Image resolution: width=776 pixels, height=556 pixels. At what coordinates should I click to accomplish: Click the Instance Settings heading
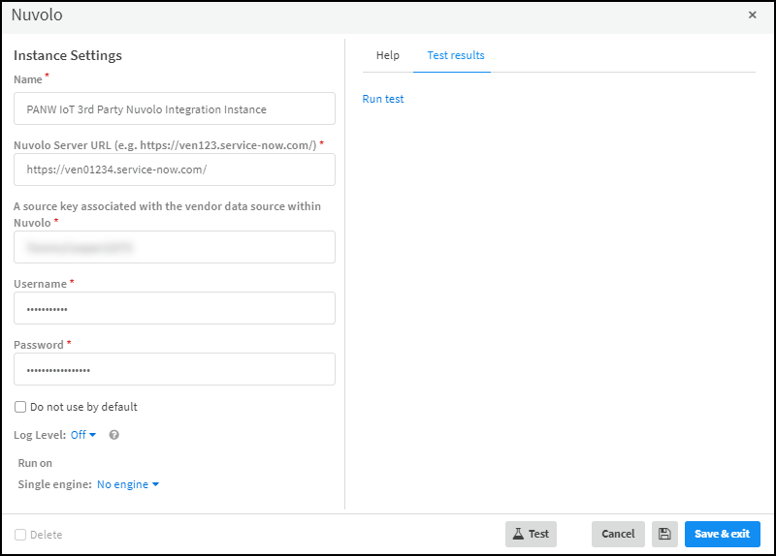coord(68,55)
